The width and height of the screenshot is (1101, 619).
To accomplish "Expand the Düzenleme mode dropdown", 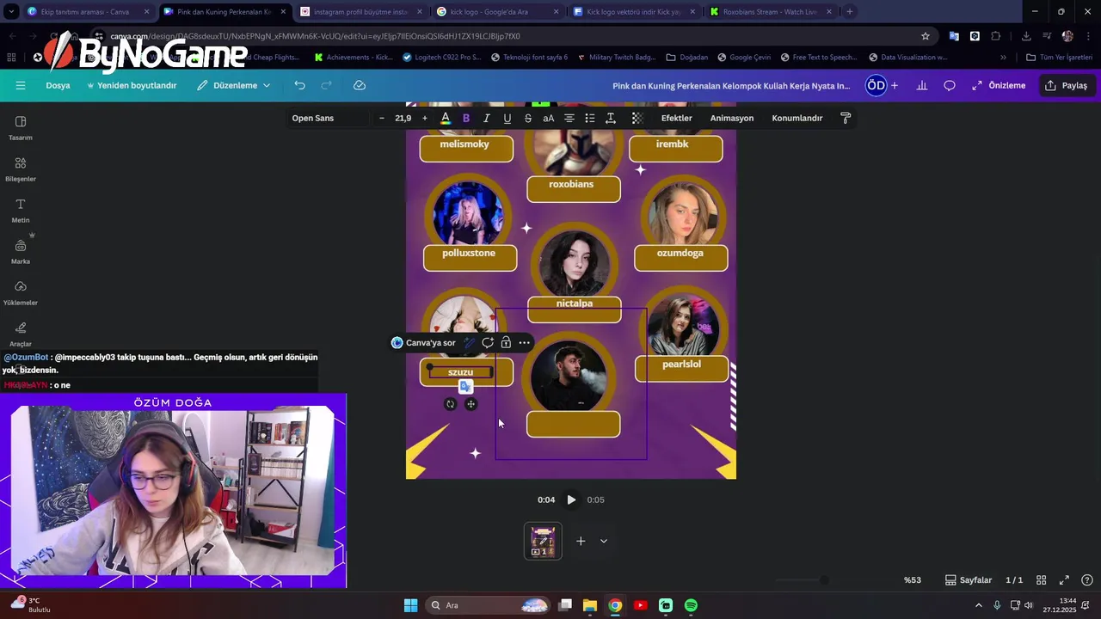I will (233, 85).
